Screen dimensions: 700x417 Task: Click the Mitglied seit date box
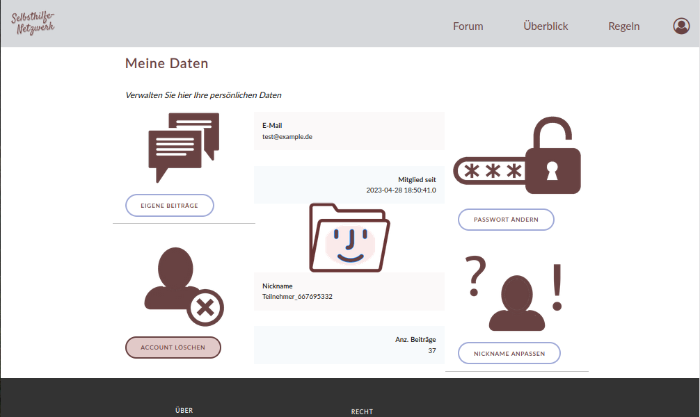pyautogui.click(x=349, y=185)
